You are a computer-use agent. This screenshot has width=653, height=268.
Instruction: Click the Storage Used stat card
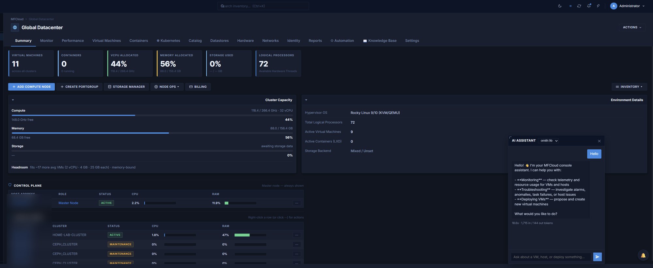click(x=229, y=63)
